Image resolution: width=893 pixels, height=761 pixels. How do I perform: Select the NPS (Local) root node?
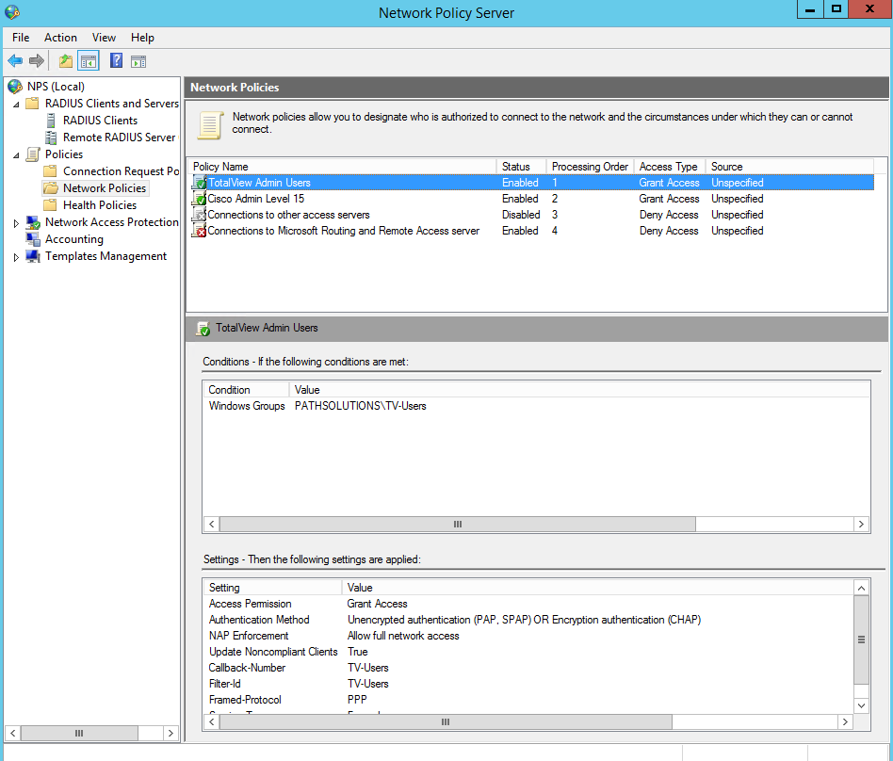(x=56, y=87)
